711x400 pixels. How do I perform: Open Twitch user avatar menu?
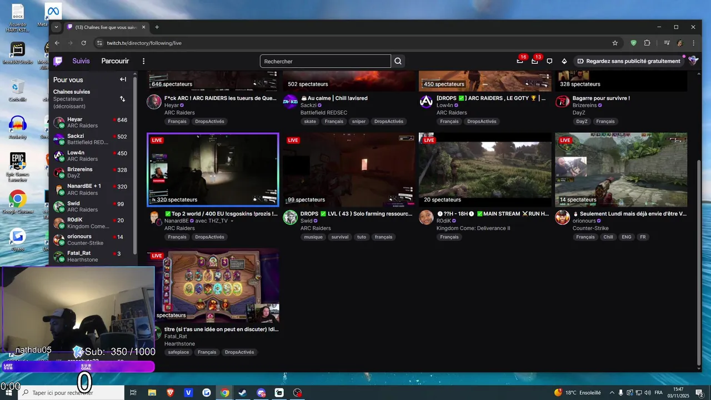[693, 61]
